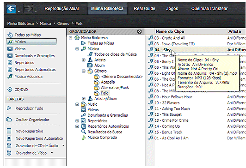Sort by the Artista column header
The height and width of the screenshot is (168, 246).
click(236, 31)
